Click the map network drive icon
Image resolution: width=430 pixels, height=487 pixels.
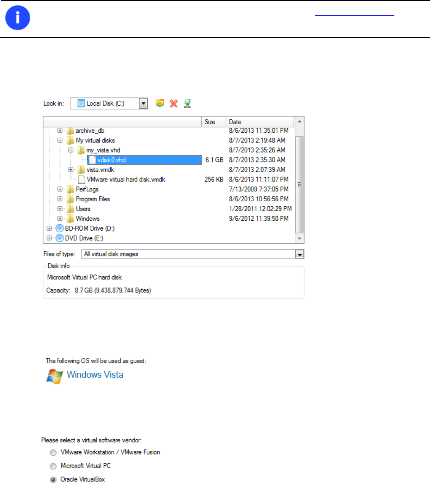coord(187,103)
